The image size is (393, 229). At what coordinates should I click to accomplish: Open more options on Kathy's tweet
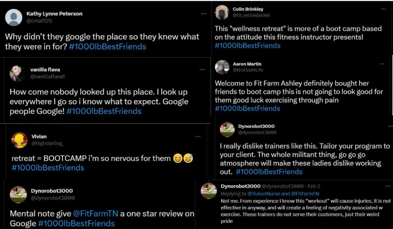203,14
